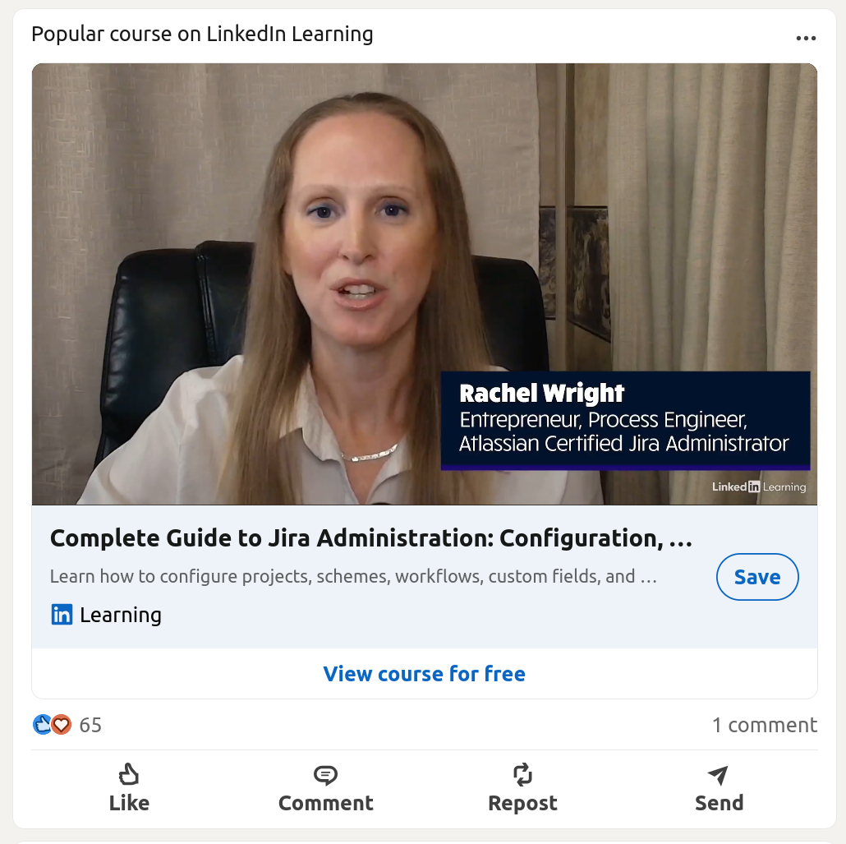This screenshot has height=844, width=846.
Task: Click the Send paper plane icon
Action: tap(718, 775)
